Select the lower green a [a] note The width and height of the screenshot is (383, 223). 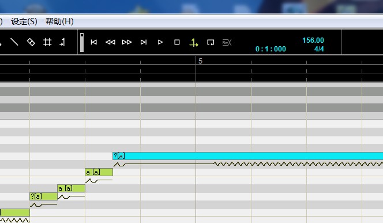click(x=71, y=188)
